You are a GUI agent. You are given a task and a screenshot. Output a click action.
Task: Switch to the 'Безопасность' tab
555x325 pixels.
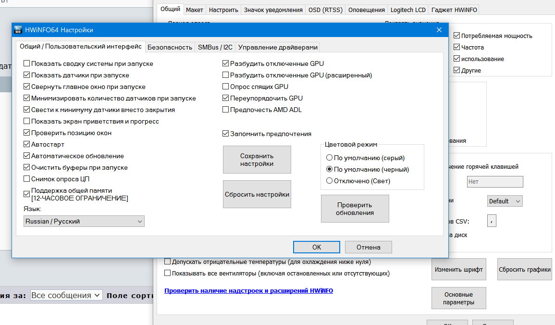pyautogui.click(x=170, y=48)
